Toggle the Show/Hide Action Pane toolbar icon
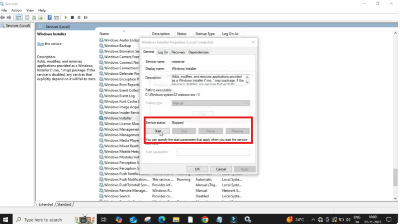The image size is (400, 224). pyautogui.click(x=56, y=17)
